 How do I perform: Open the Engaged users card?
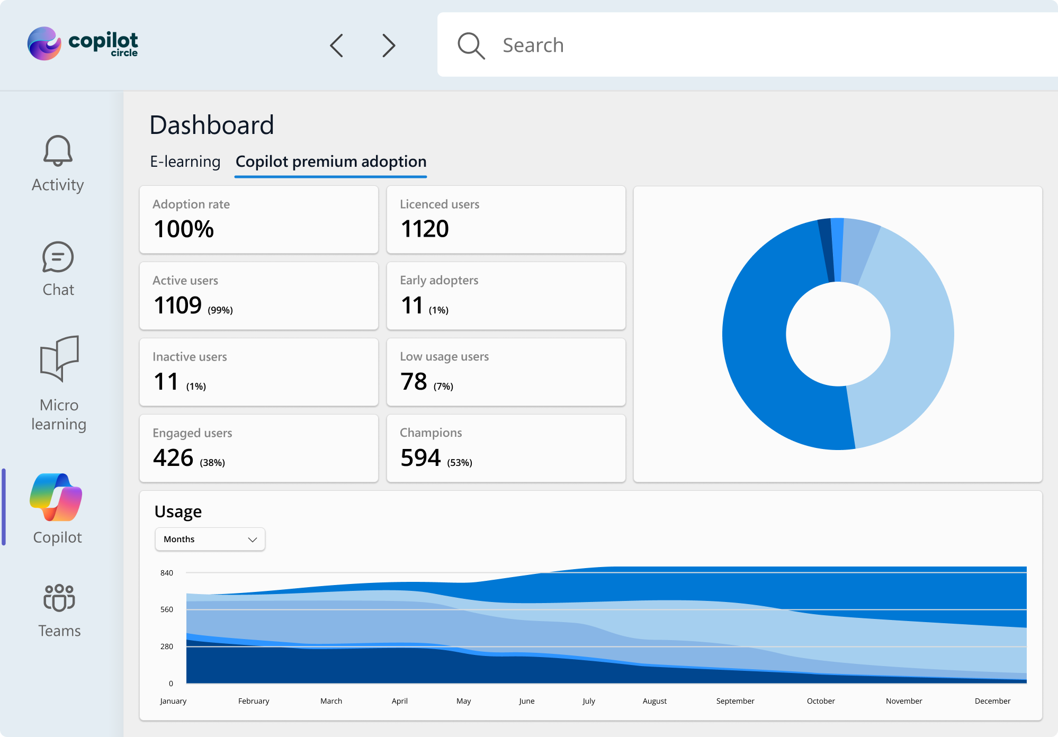pos(258,448)
